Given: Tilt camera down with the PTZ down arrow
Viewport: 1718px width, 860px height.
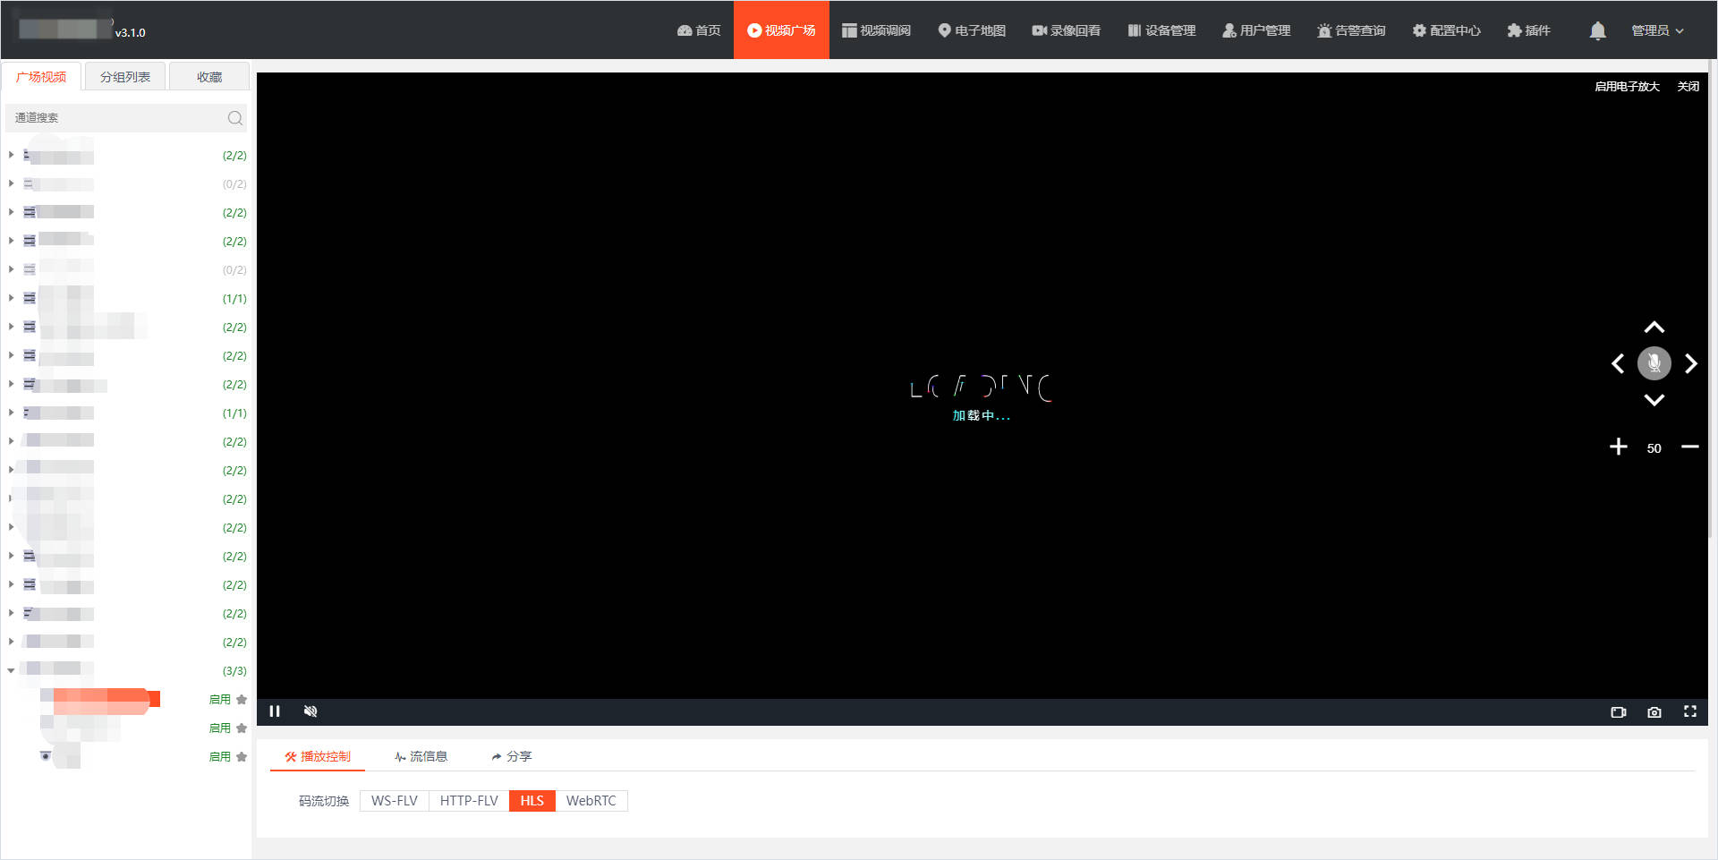Looking at the screenshot, I should pyautogui.click(x=1654, y=400).
